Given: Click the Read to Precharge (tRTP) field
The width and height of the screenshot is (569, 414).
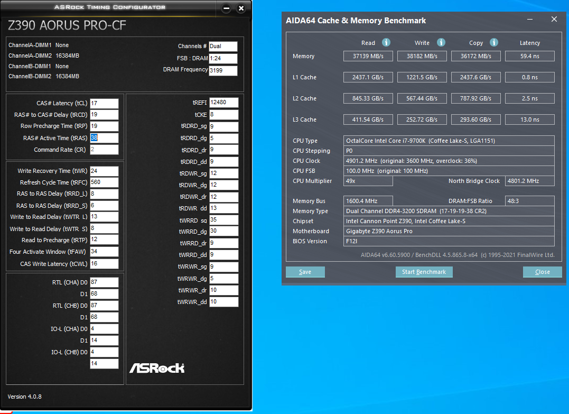Looking at the screenshot, I should click(104, 240).
